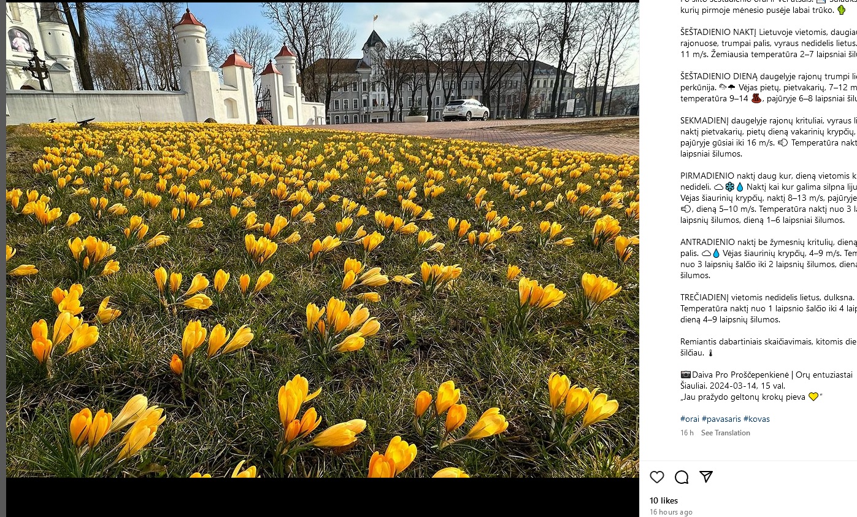Click the red steam emoji after 9–14

756,98
